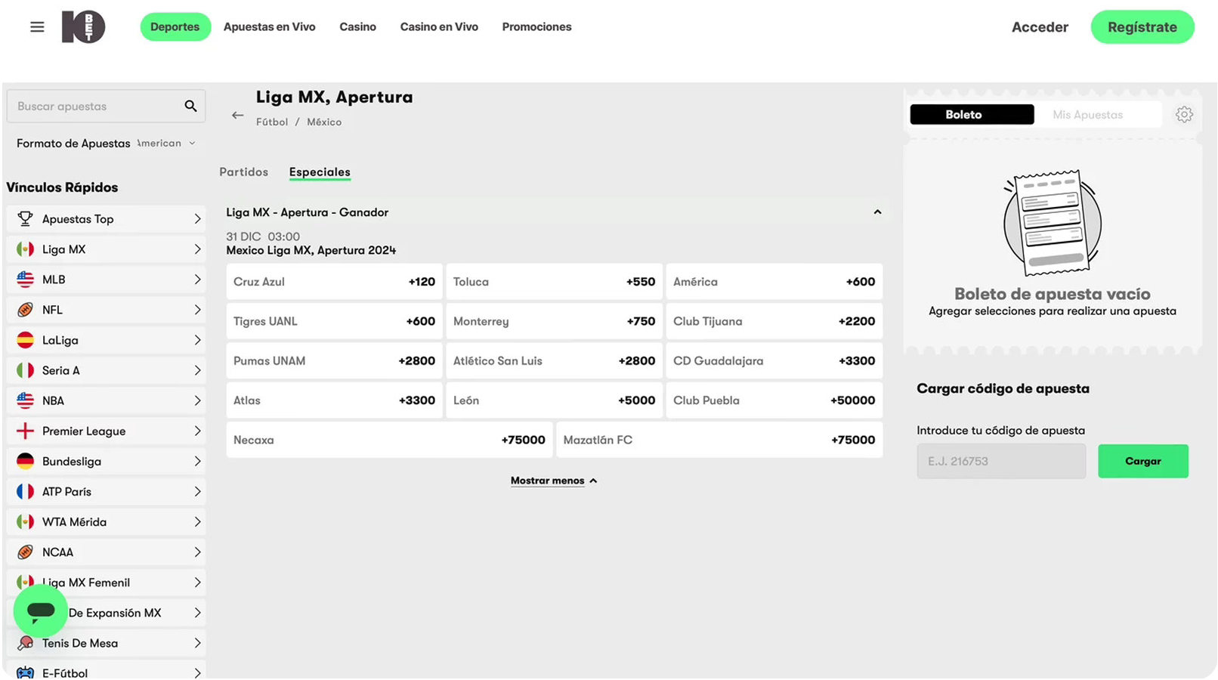Bet on León at +5000
The image size is (1218, 680).
pyautogui.click(x=554, y=400)
